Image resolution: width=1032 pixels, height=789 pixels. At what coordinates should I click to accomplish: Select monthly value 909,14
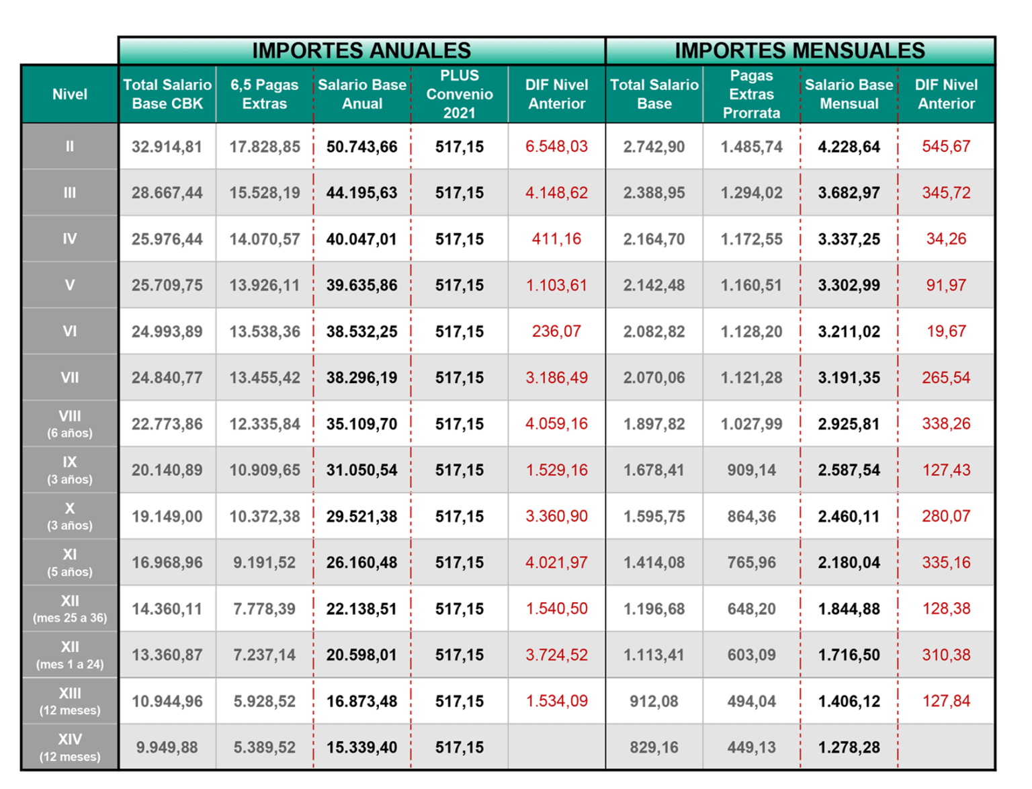[x=751, y=470]
